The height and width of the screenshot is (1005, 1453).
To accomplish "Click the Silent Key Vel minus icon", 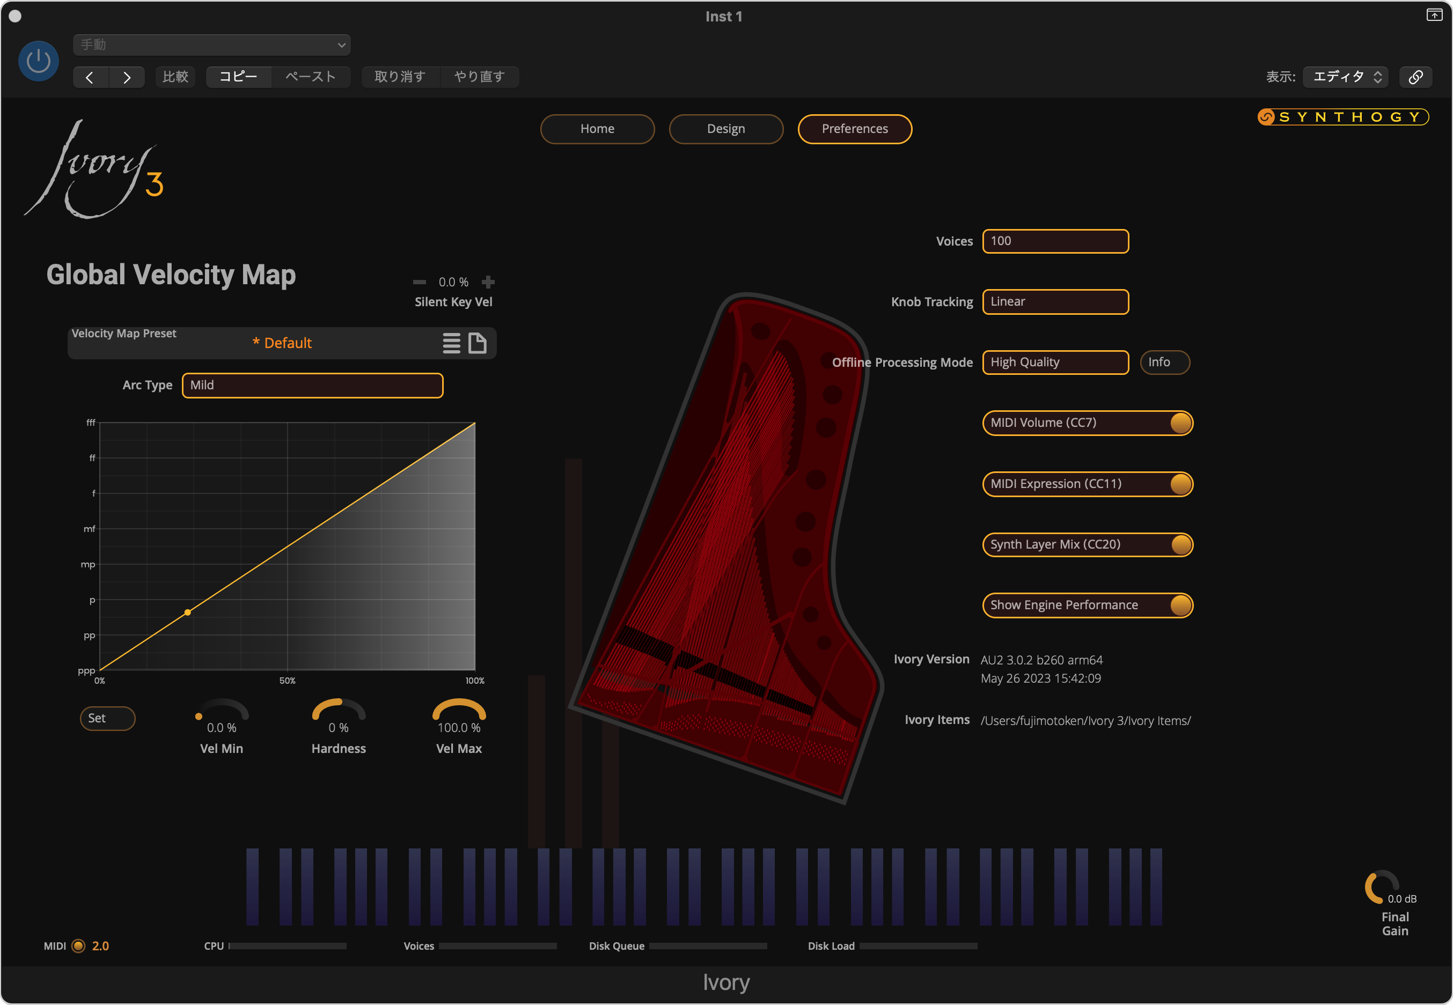I will click(x=420, y=282).
